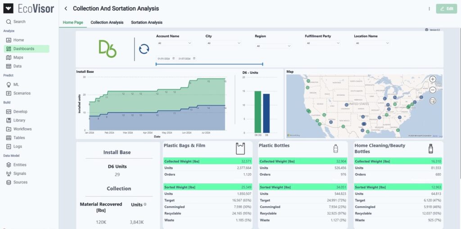The height and width of the screenshot is (229, 461).
Task: Switch to the Collection Analysis tab
Action: click(107, 22)
